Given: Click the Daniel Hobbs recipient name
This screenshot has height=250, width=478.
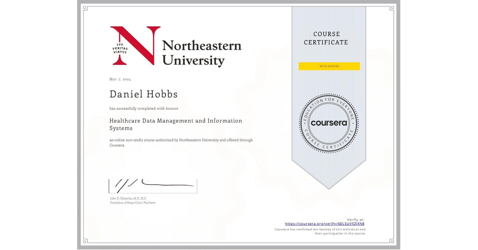Looking at the screenshot, I should tap(144, 94).
